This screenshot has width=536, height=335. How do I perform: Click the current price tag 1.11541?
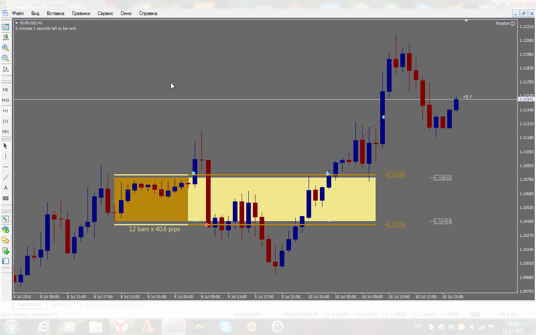[526, 99]
